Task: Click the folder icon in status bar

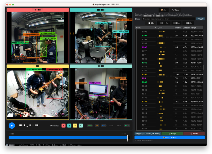Action: (7, 145)
